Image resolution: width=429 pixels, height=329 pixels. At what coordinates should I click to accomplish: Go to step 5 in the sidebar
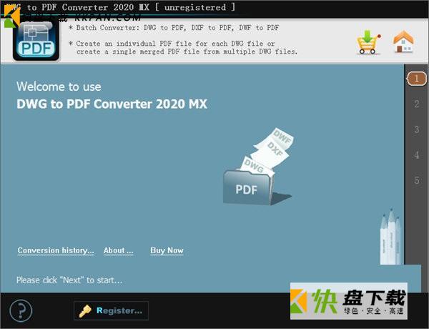(x=416, y=180)
